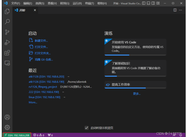Viewport: 186px width, 137px height.
Task: Split the editor to the right
Action: pos(175,10)
